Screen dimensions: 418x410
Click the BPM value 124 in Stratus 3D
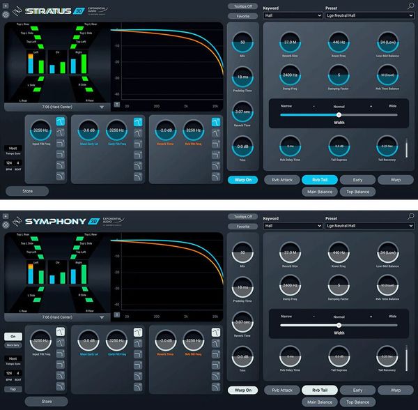9,162
